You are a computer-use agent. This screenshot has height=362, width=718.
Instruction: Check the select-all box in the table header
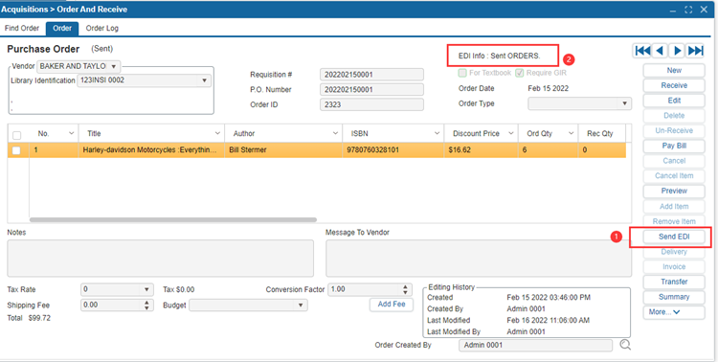pos(16,135)
